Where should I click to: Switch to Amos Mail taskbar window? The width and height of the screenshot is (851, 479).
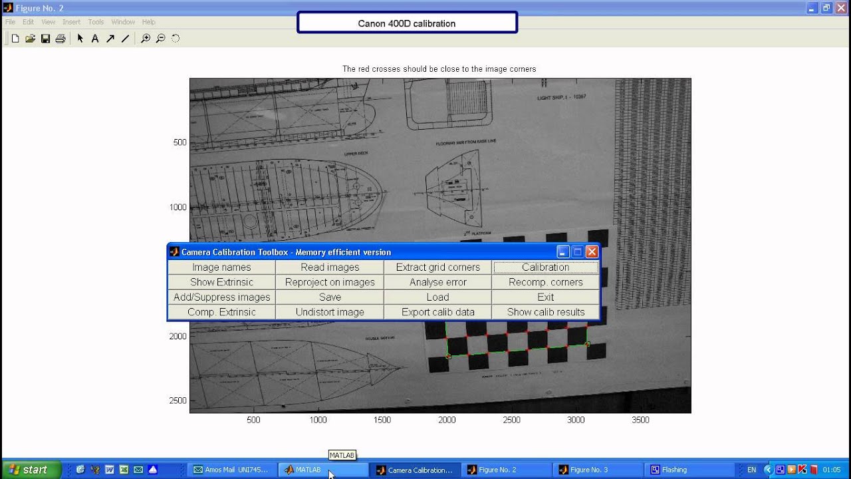231,470
